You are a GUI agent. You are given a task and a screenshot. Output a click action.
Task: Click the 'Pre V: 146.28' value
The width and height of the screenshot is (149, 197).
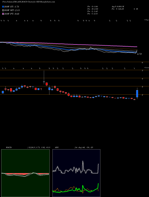pos(117,9)
